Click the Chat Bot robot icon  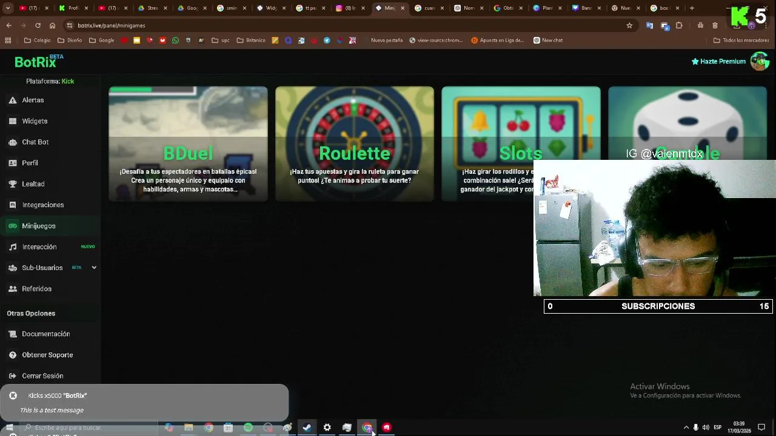click(x=13, y=142)
